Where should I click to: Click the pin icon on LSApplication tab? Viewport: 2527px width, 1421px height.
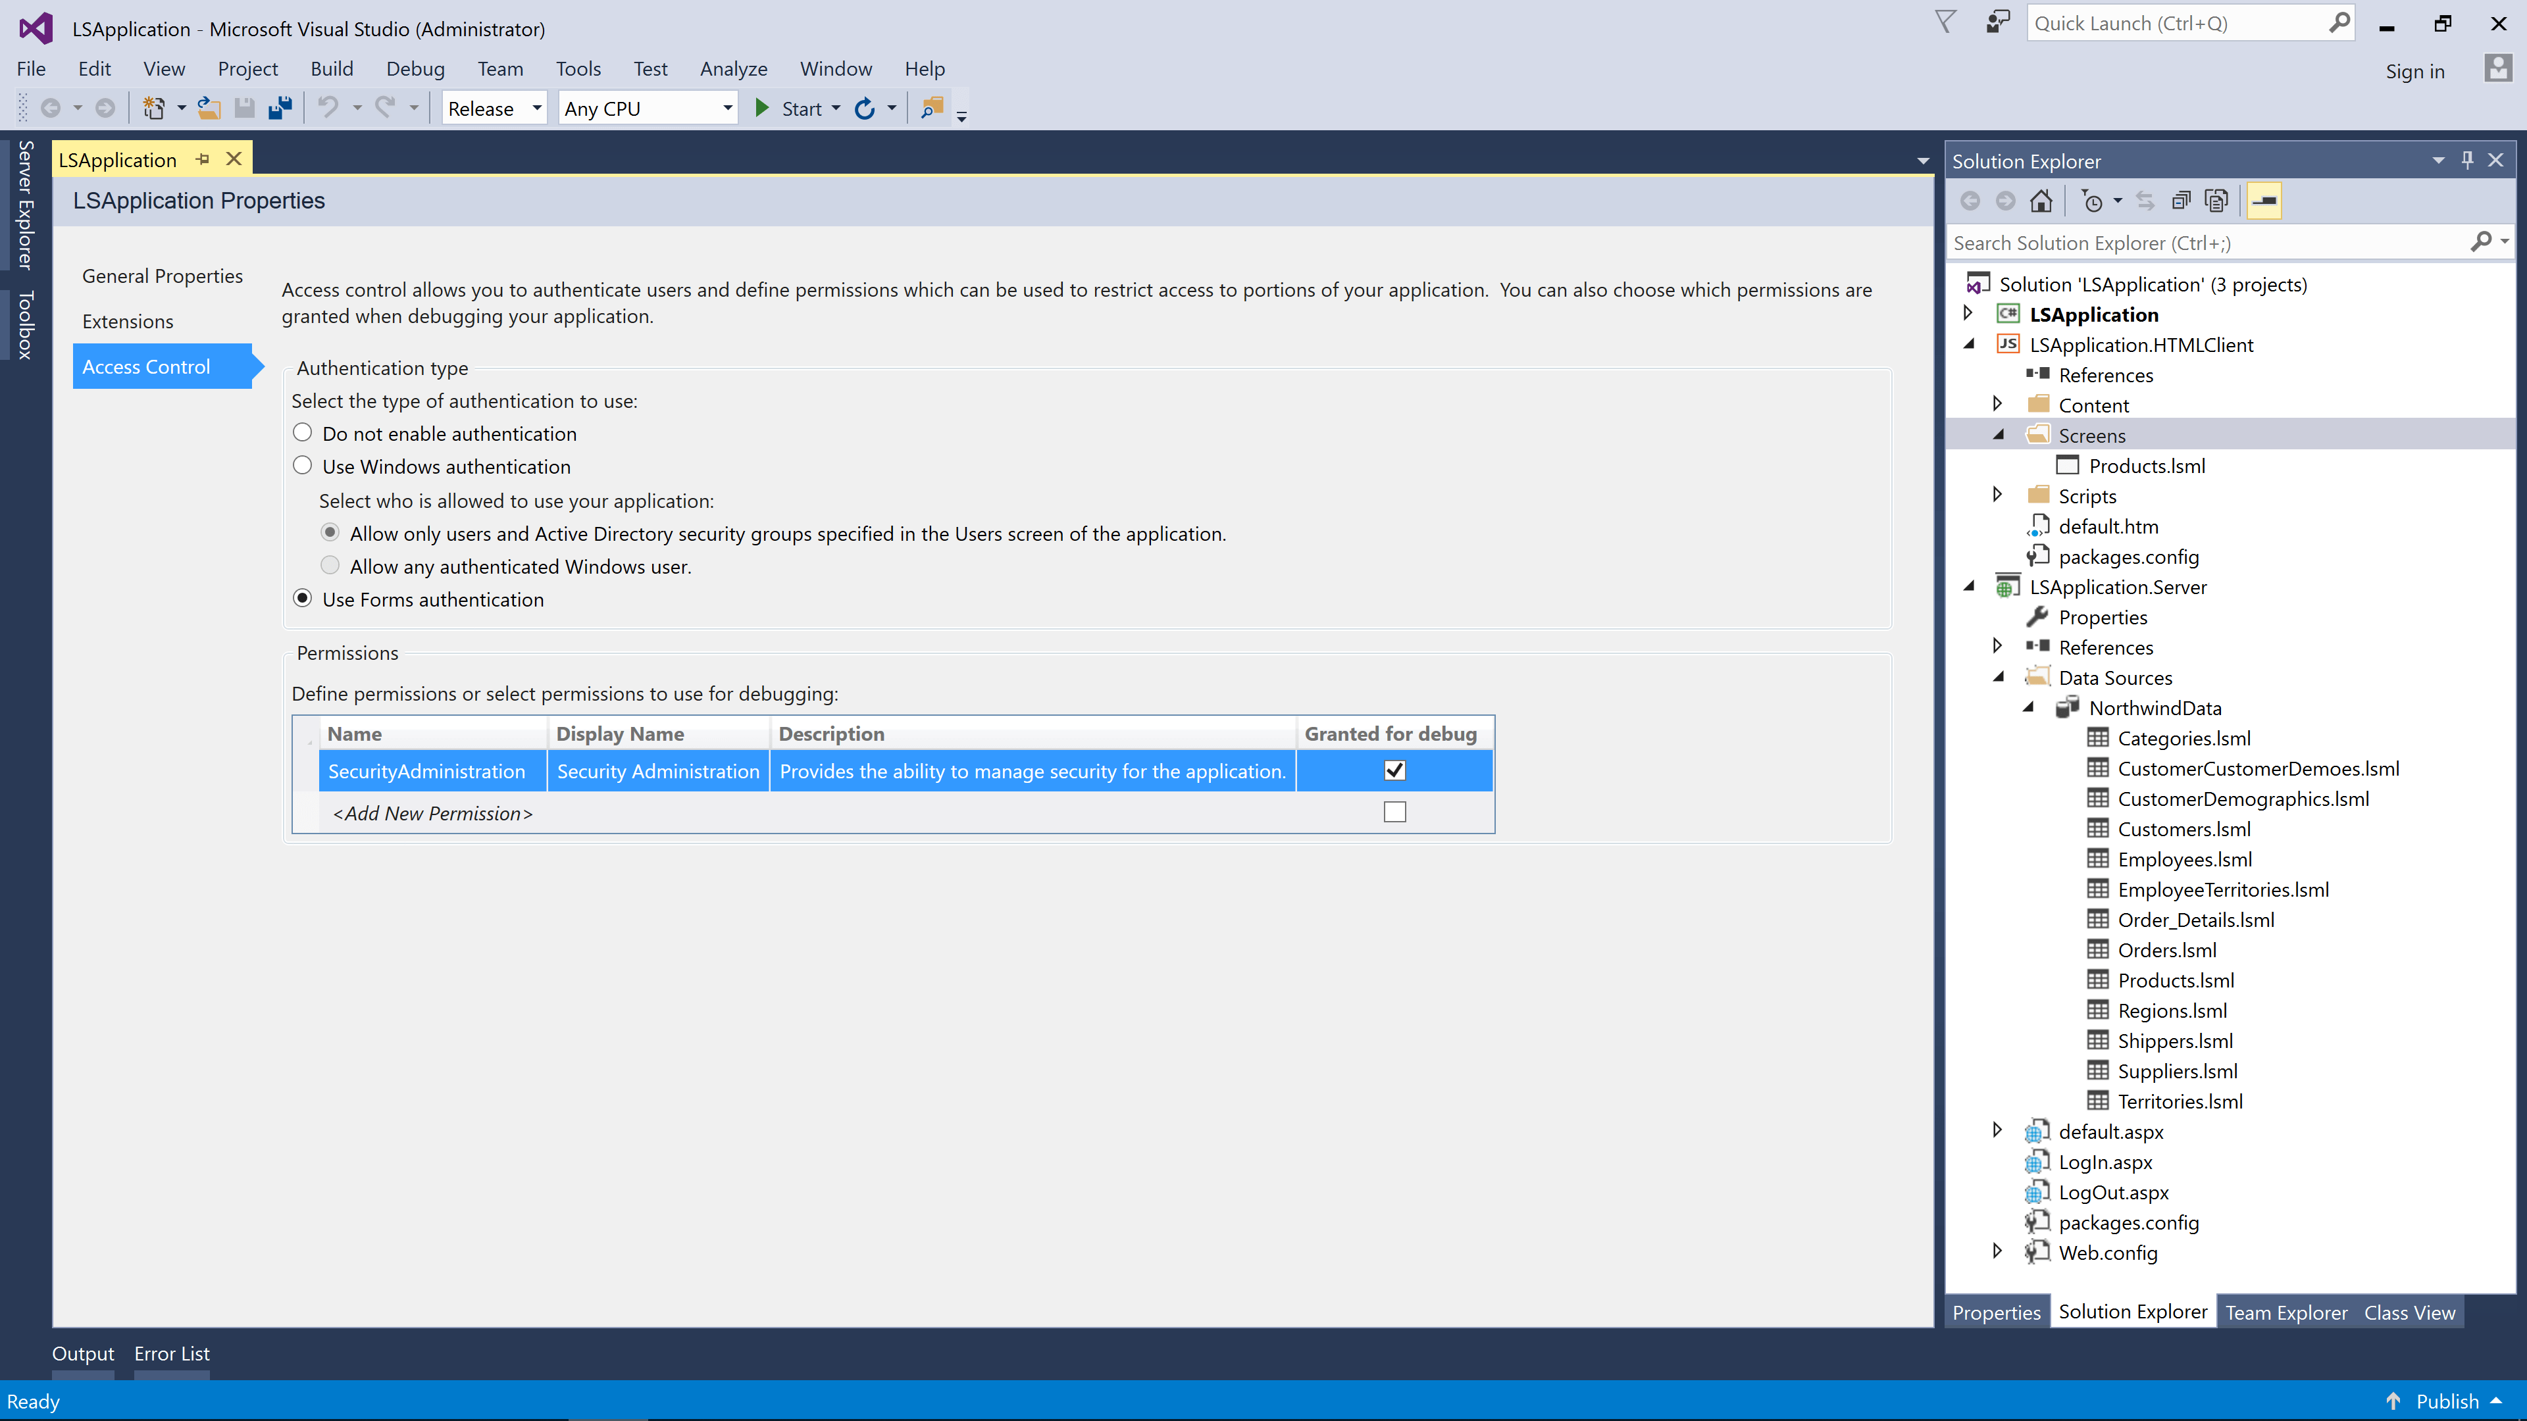(x=203, y=159)
